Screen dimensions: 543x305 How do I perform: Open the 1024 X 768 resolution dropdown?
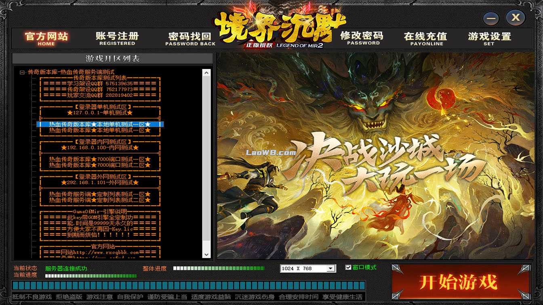[x=331, y=269]
